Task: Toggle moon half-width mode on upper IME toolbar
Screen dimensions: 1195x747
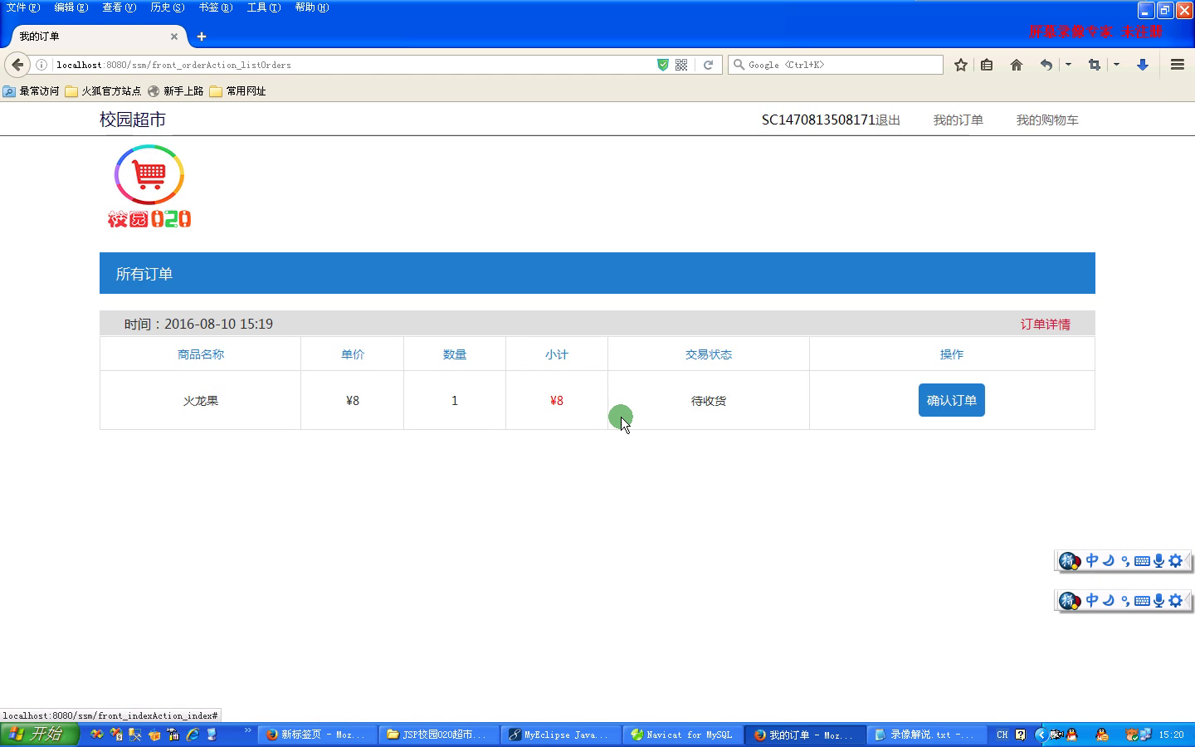Action: pyautogui.click(x=1109, y=561)
